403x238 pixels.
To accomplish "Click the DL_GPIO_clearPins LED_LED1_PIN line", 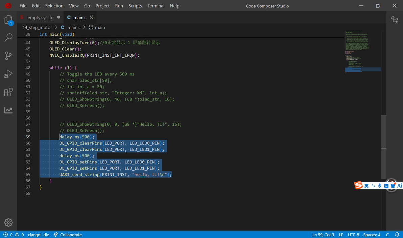I will click(x=112, y=149).
